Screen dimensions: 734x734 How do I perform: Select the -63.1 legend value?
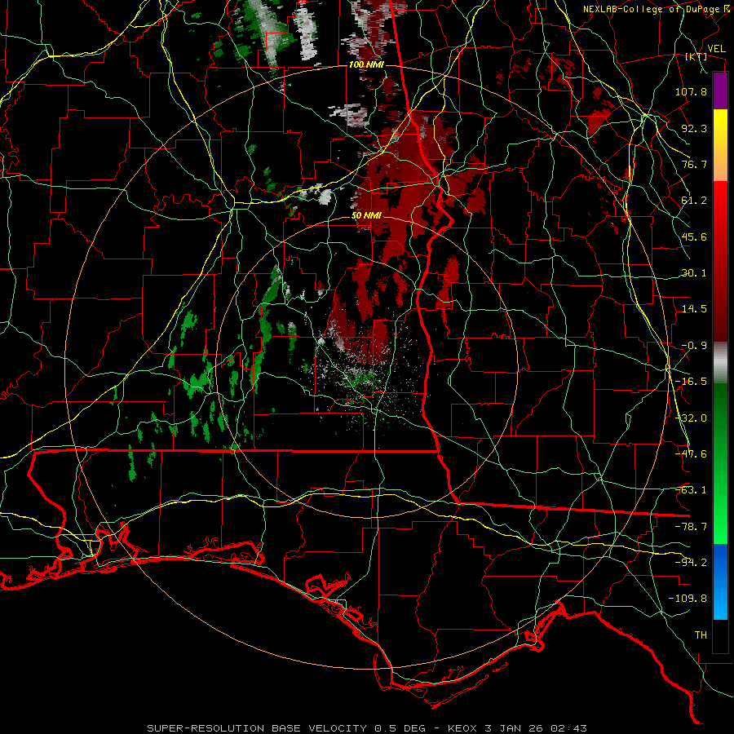coord(691,490)
